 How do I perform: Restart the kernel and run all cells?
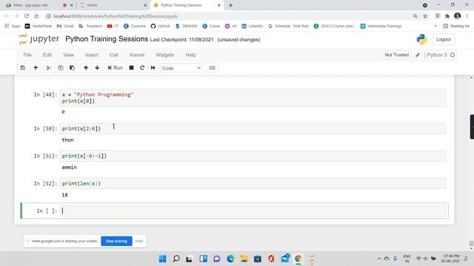click(153, 68)
